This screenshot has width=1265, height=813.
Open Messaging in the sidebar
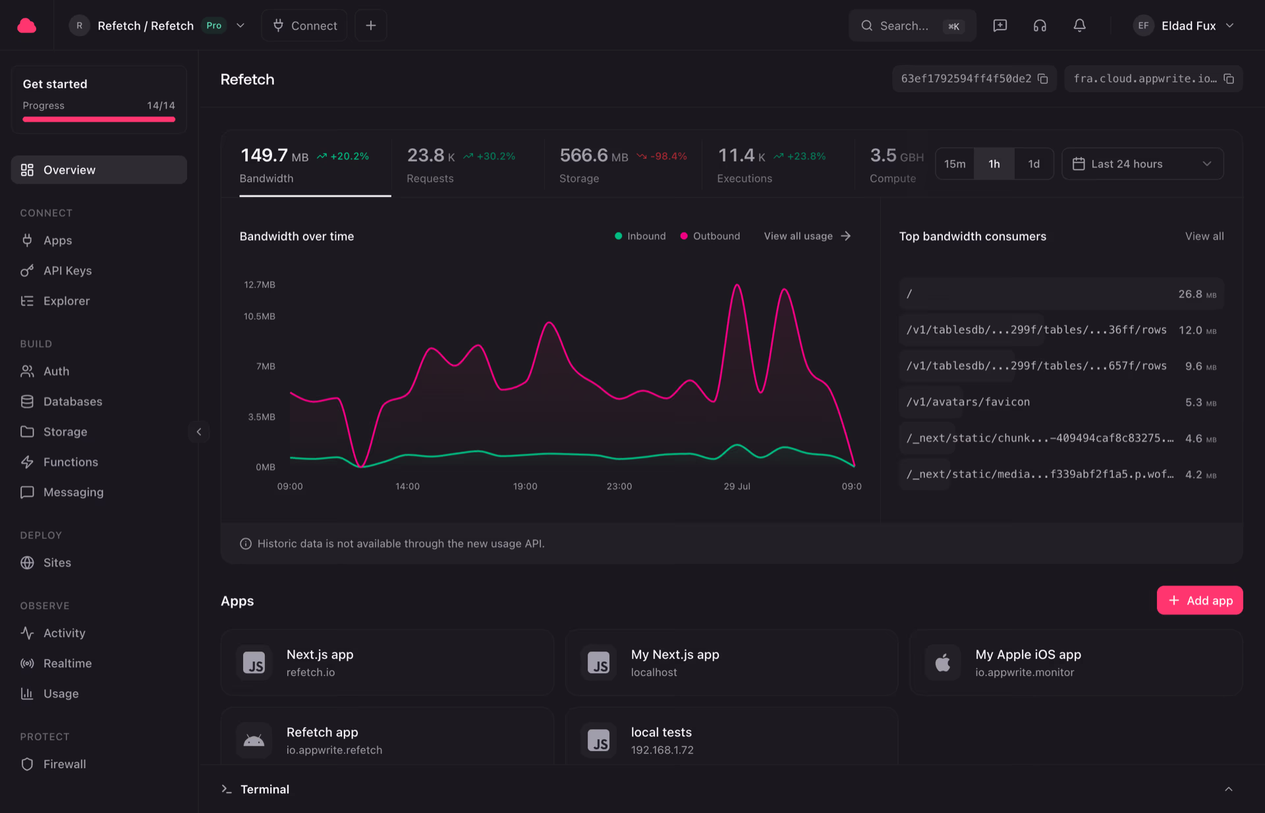(99, 492)
